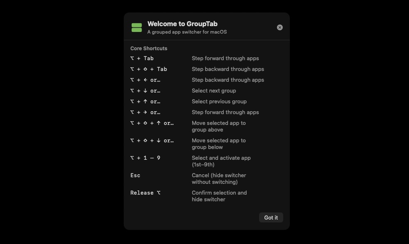Click the green GroupTab app icon

click(137, 27)
